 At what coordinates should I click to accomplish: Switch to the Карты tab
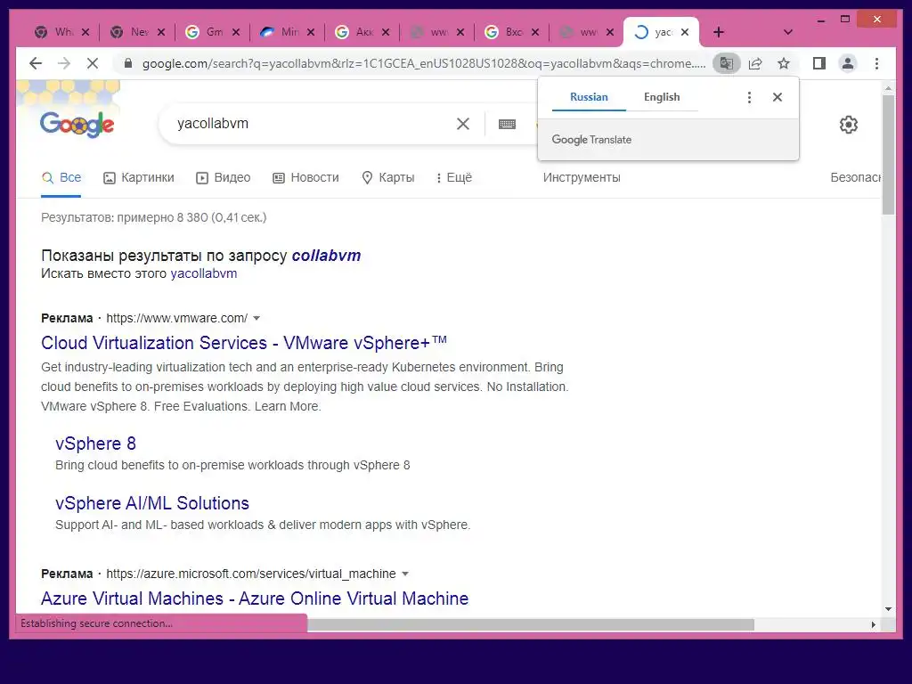(x=388, y=177)
